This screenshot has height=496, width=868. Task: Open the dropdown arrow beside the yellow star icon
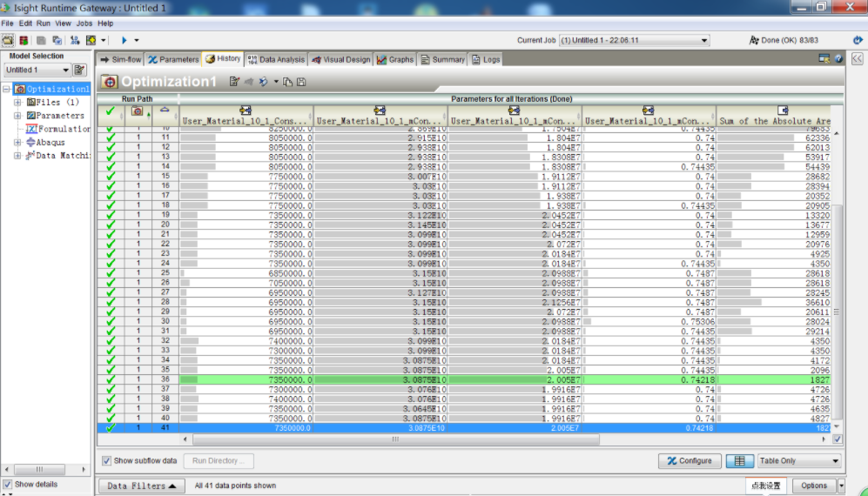(103, 40)
